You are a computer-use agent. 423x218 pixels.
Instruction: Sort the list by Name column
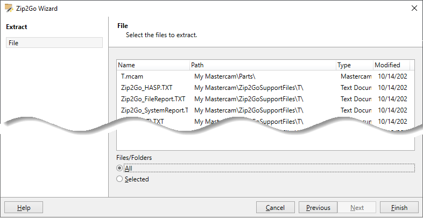[153, 65]
